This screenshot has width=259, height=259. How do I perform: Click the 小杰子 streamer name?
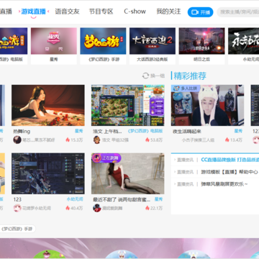coord(198,140)
